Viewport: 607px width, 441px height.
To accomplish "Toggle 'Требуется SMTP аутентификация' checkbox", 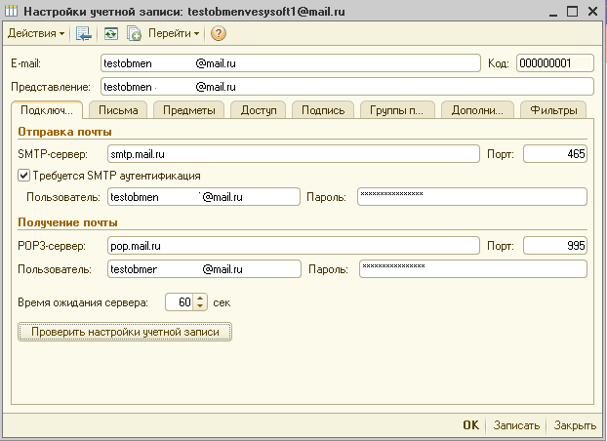I will (x=24, y=176).
